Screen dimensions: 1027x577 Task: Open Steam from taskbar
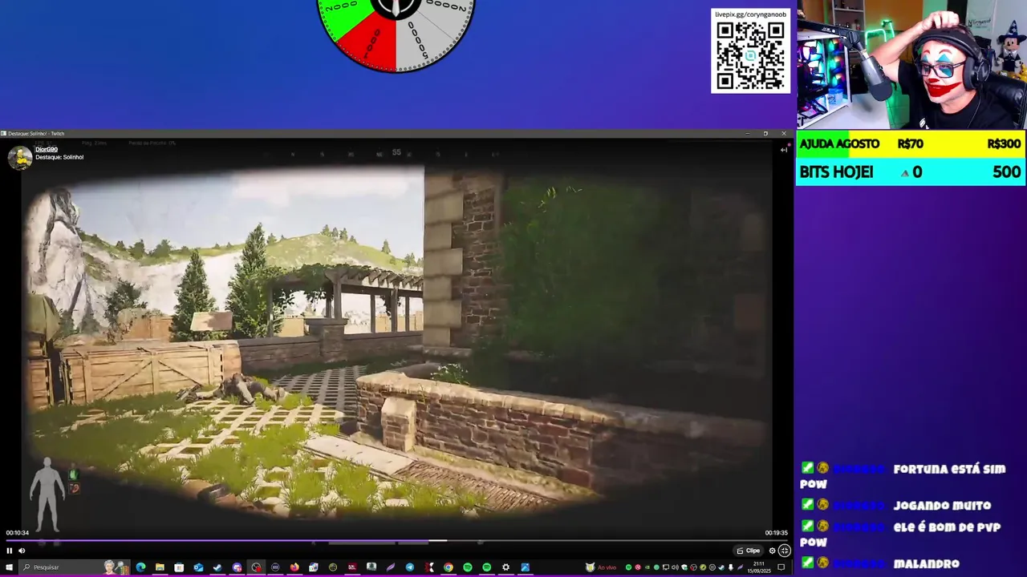(217, 567)
